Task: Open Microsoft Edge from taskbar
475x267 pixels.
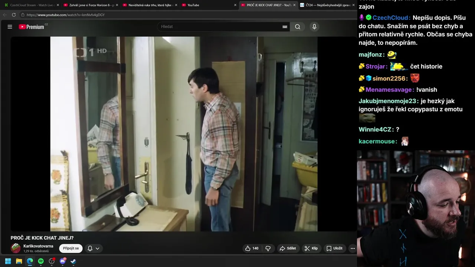Action: tap(30, 261)
